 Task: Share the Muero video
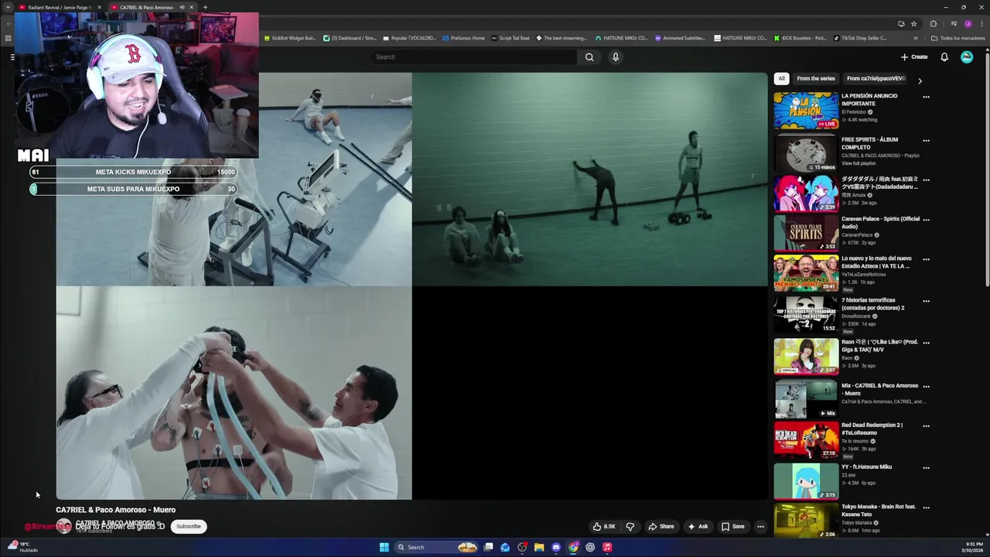[x=661, y=527]
